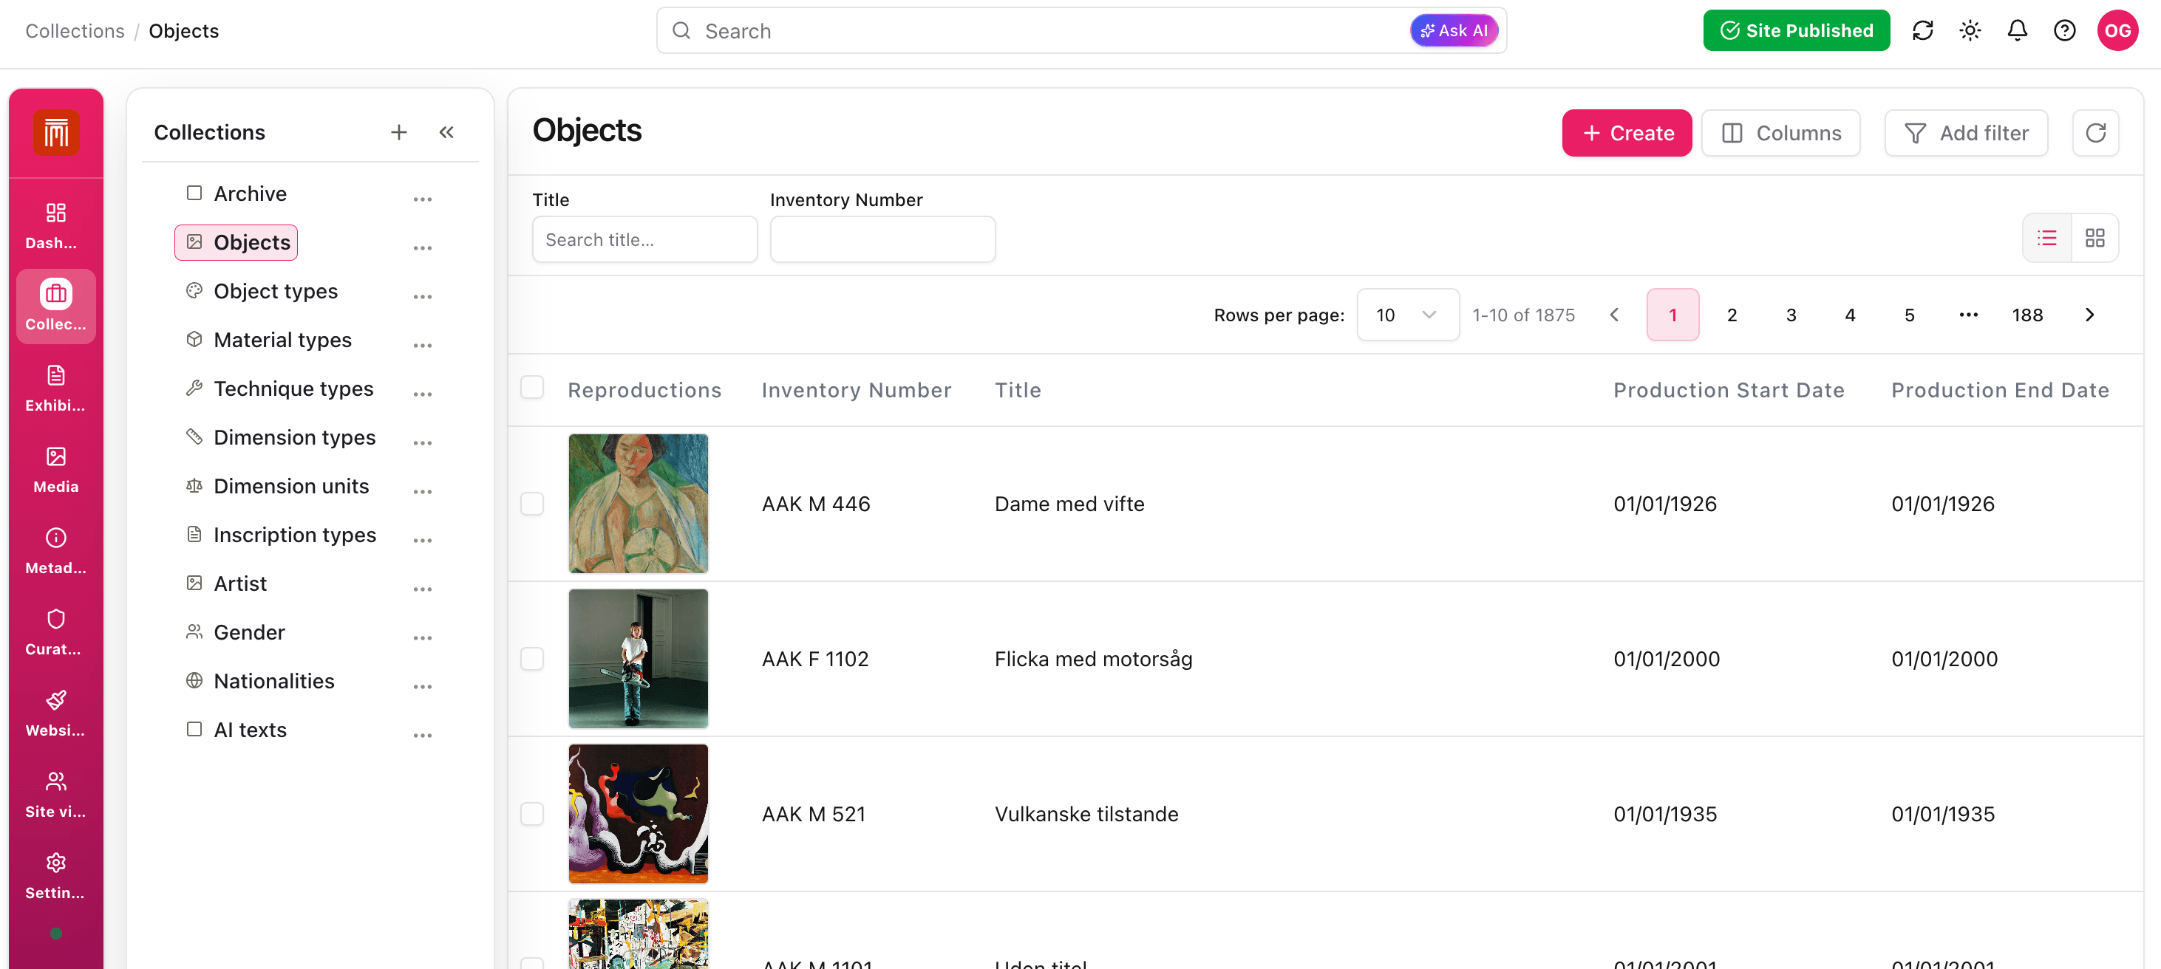Click the museum logo icon
This screenshot has width=2161, height=969.
pos(56,132)
